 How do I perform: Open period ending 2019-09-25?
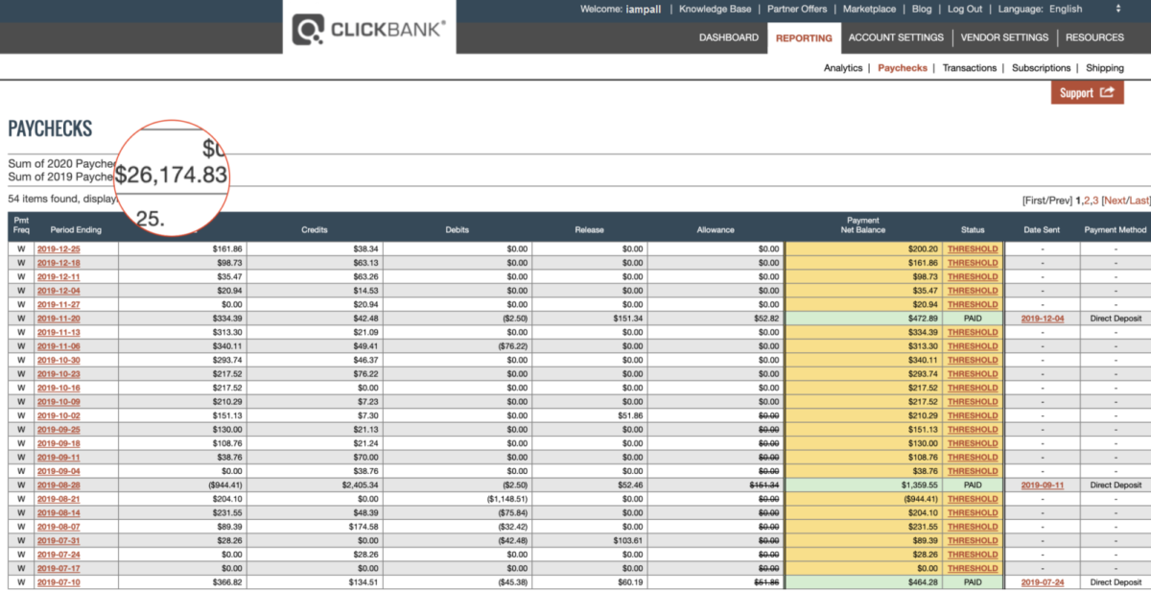(59, 430)
